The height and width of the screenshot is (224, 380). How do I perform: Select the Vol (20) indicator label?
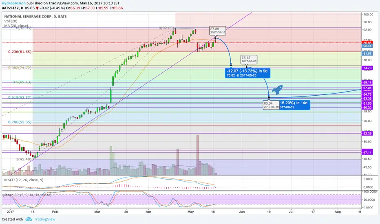pos(11,21)
